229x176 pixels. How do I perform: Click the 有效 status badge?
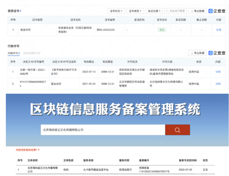[162, 30]
